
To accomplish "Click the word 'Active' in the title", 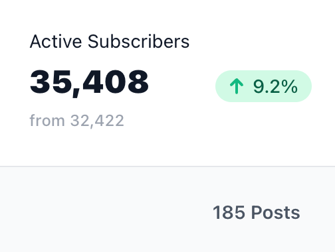I will pyautogui.click(x=56, y=41).
